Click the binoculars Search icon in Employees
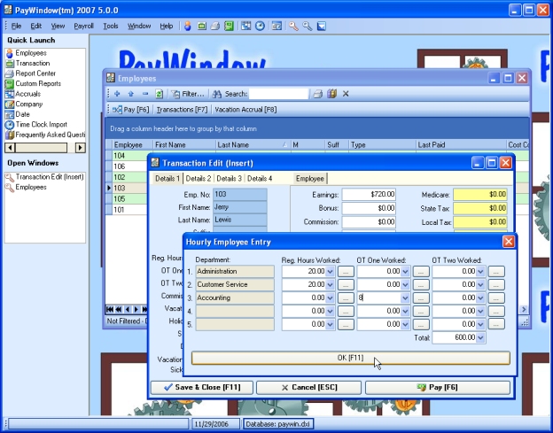 (x=216, y=94)
